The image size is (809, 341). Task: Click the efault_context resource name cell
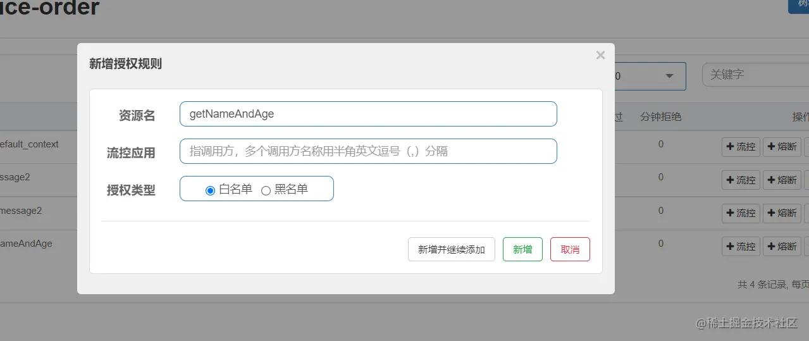(29, 144)
